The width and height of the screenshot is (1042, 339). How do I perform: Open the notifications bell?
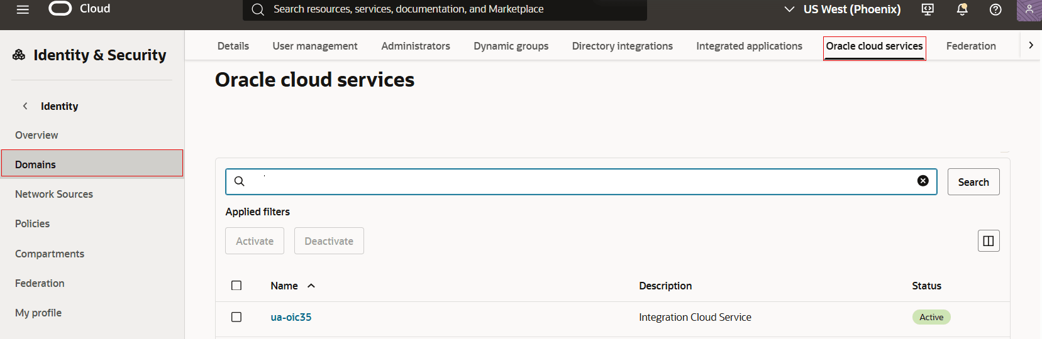click(x=962, y=9)
